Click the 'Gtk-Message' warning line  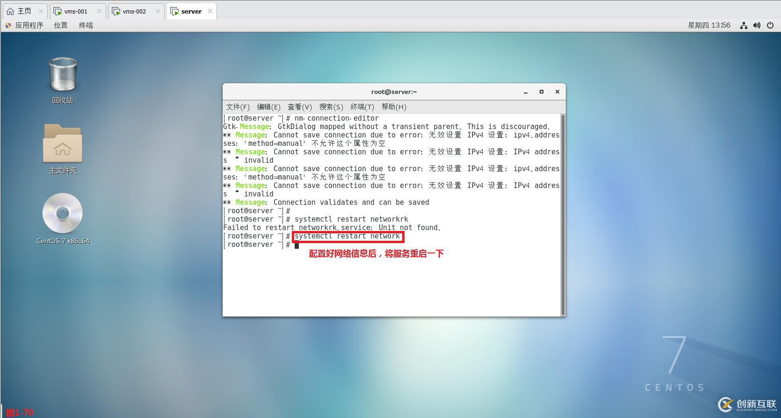click(387, 127)
